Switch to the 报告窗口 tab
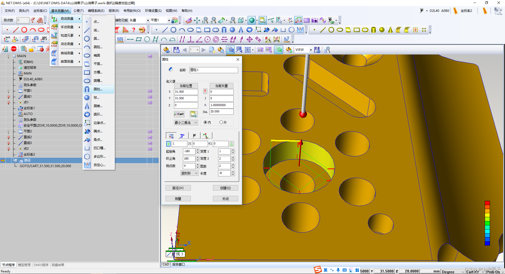Viewport: 505px width, 274px height. (x=179, y=265)
